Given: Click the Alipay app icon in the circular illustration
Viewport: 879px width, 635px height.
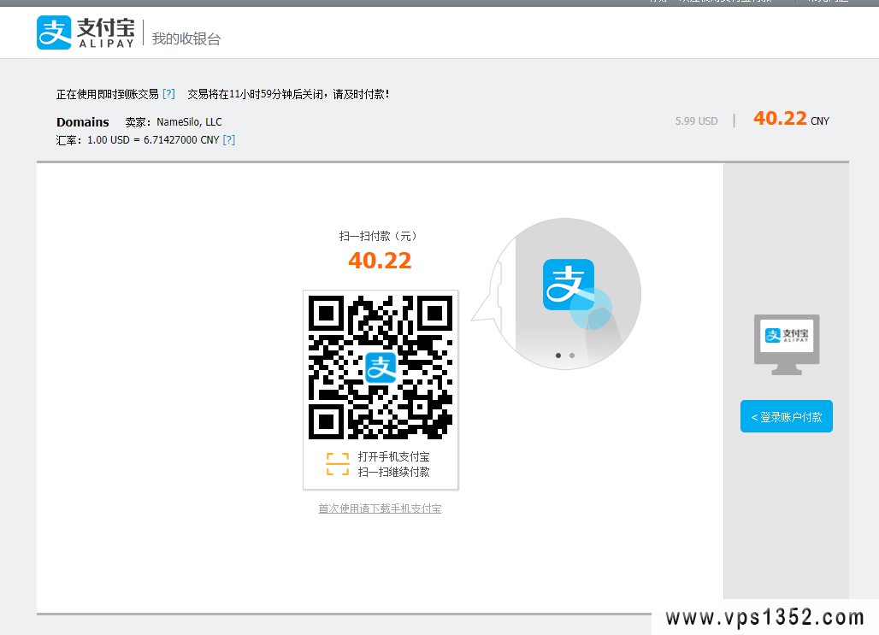Looking at the screenshot, I should [x=569, y=285].
